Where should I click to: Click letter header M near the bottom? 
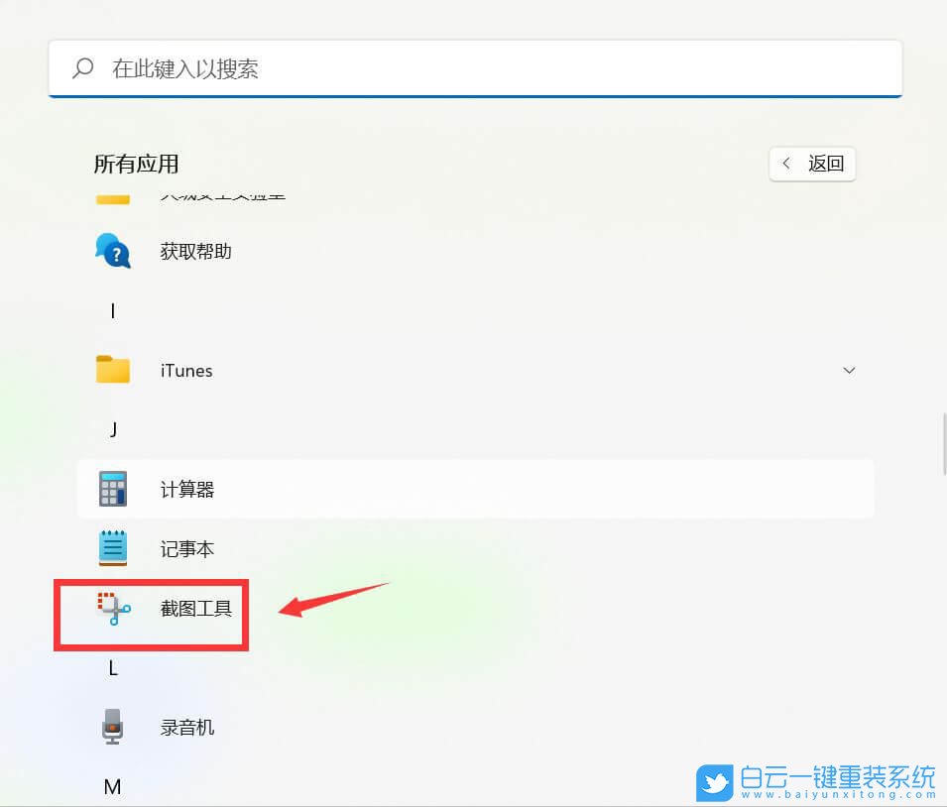click(112, 786)
